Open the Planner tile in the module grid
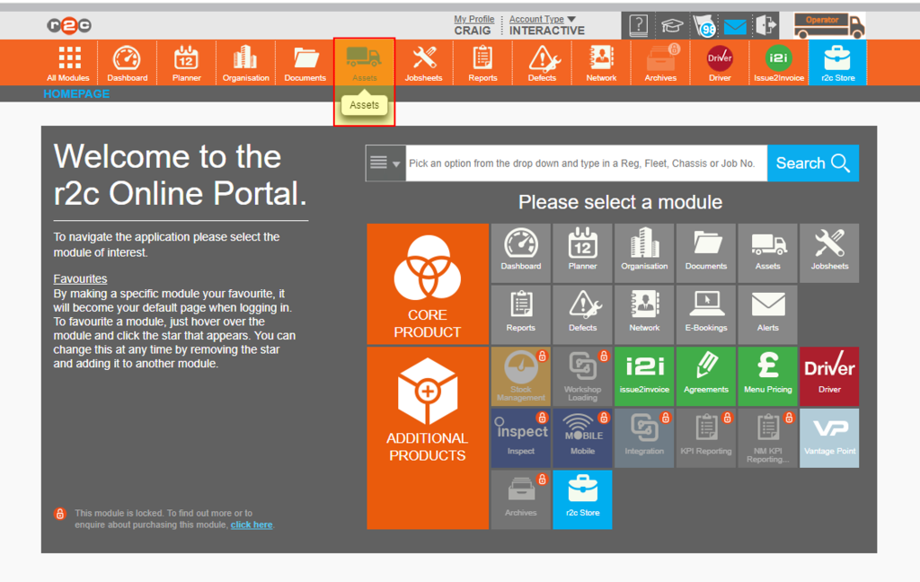Viewport: 920px width, 582px height. click(x=582, y=252)
